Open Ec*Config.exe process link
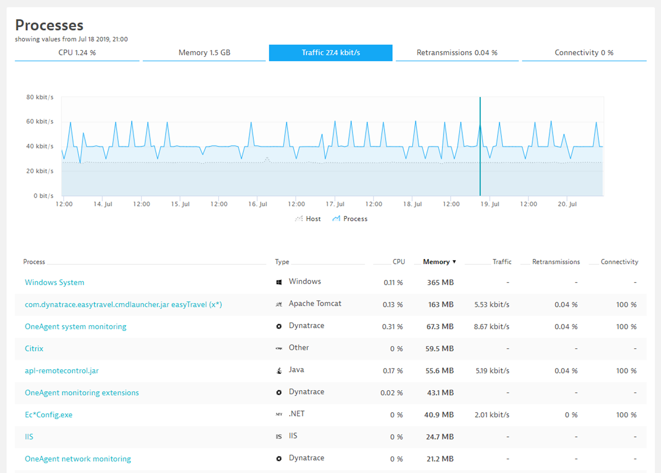Image resolution: width=661 pixels, height=473 pixels. click(48, 415)
